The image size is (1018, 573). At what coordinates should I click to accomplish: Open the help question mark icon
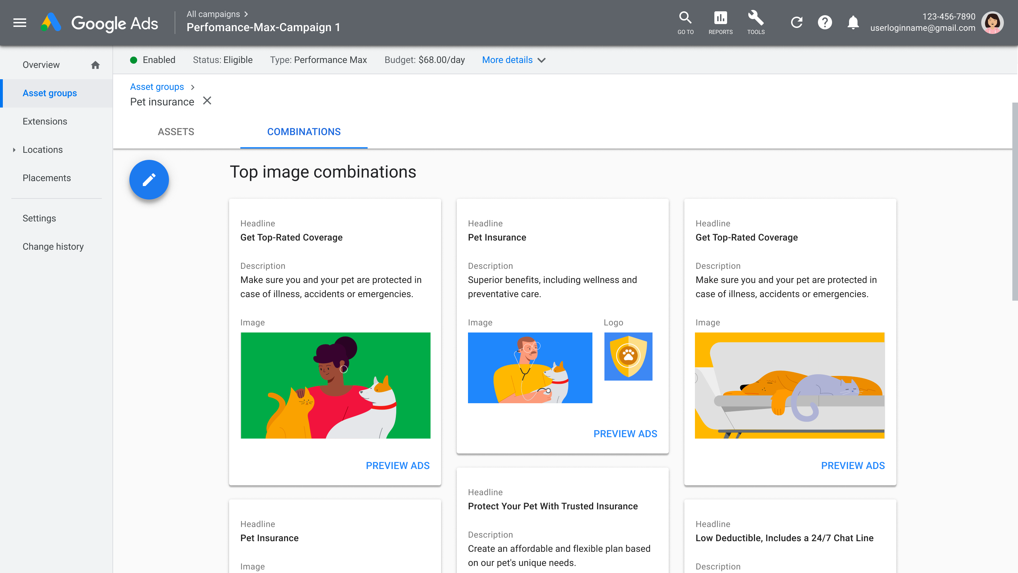[825, 23]
